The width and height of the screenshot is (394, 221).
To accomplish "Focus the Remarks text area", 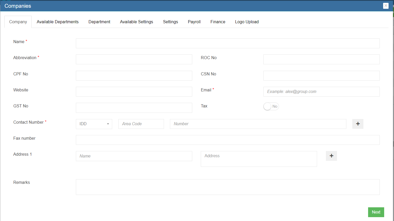I will click(227, 187).
